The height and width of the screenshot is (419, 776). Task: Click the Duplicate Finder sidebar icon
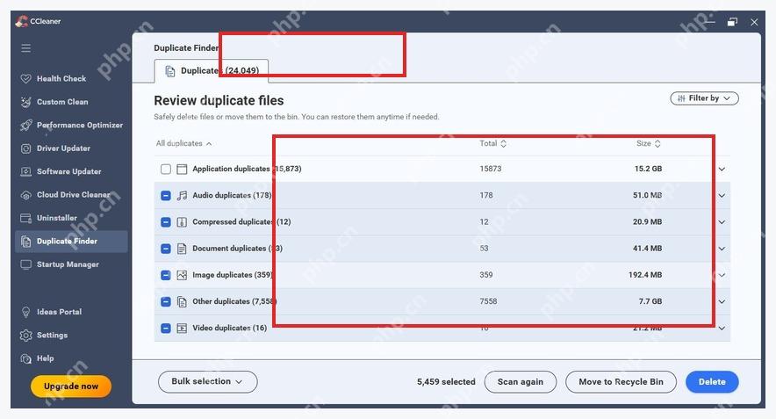coord(25,242)
